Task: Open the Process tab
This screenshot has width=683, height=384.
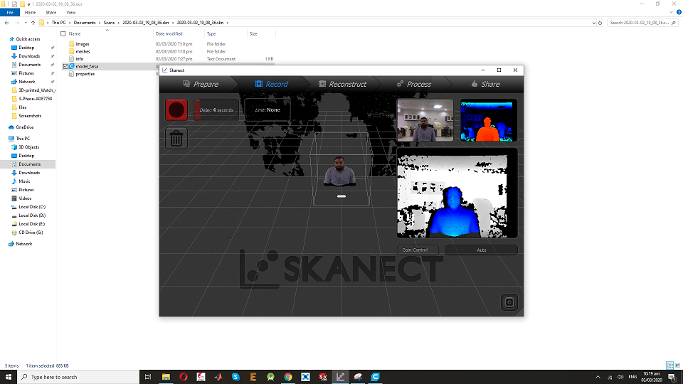Action: (414, 84)
